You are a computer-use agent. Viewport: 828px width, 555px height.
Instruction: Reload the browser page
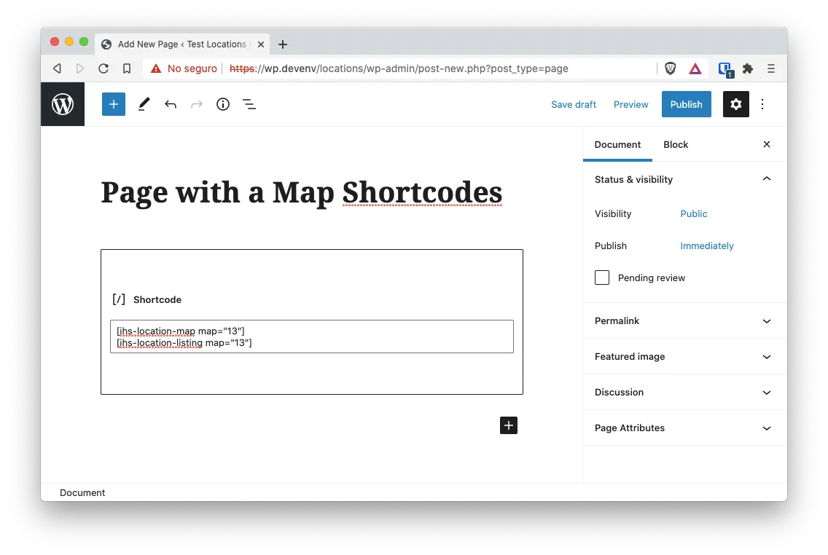[x=103, y=68]
